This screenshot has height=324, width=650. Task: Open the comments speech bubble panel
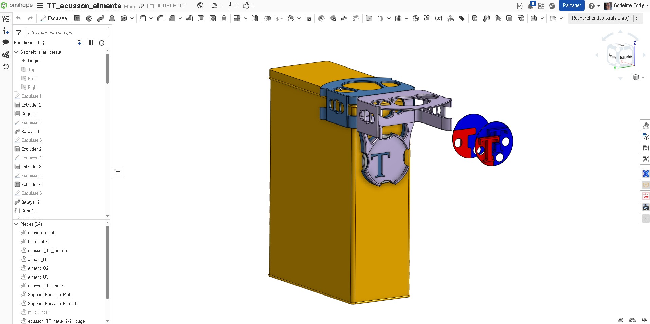coord(6,42)
